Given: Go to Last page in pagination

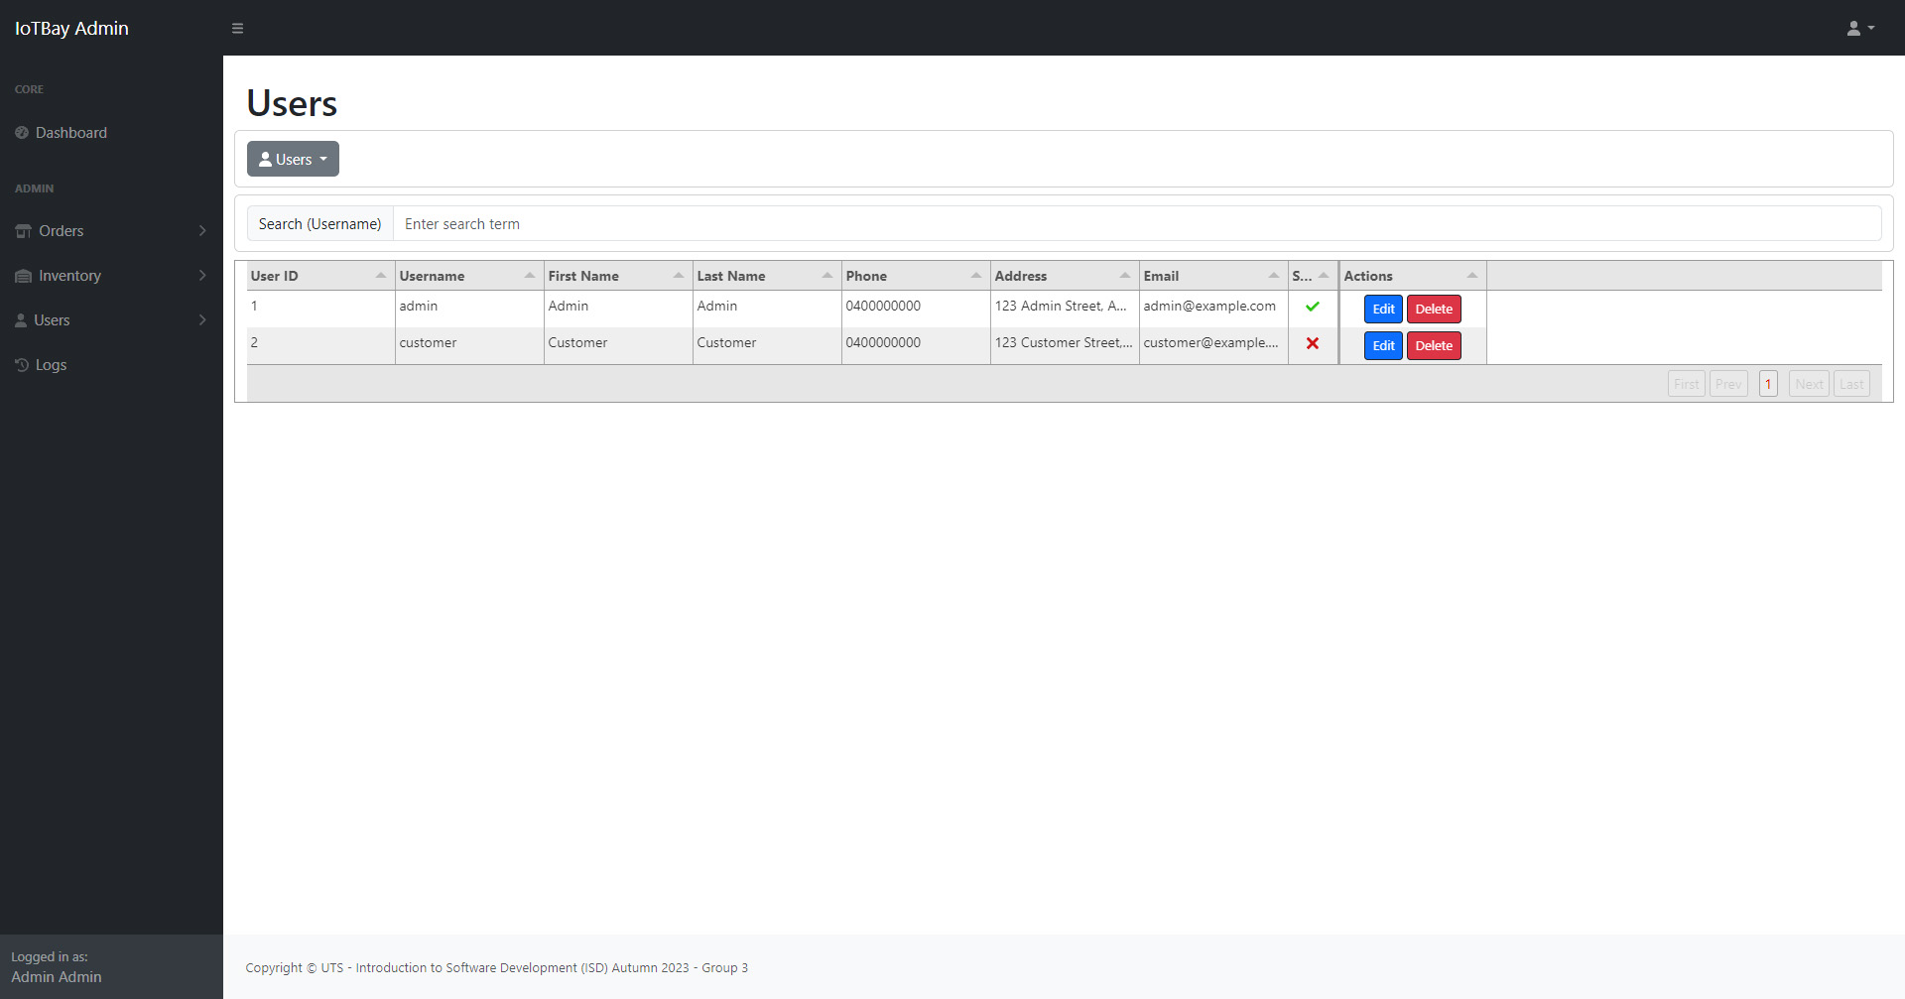Looking at the screenshot, I should 1851,384.
